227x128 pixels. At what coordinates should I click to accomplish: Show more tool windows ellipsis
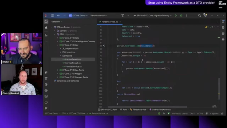46,41
